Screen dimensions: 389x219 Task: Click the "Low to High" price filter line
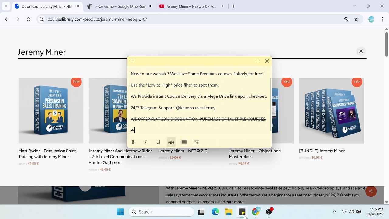pyautogui.click(x=175, y=85)
